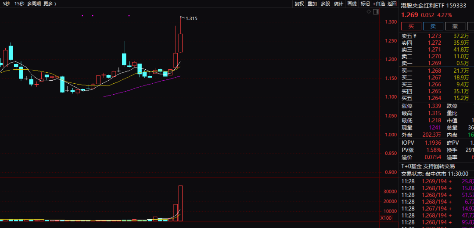The image size is (474, 228).
Task: Click the blue 卖 sell button
Action: pyautogui.click(x=433, y=26)
